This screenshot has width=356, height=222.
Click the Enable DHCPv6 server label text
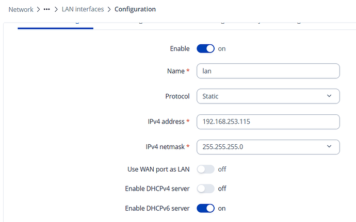click(x=157, y=209)
